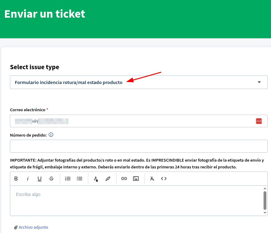This screenshot has height=233, width=271.
Task: Toggle bold formatting in the editor
Action: [x=16, y=179]
